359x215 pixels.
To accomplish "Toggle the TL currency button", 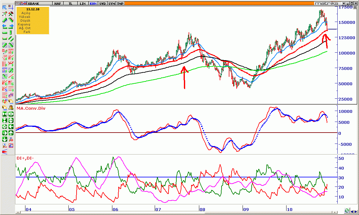I will pyautogui.click(x=72, y=3).
